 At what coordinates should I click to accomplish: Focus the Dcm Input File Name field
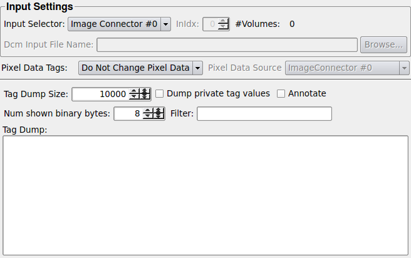tap(227, 44)
